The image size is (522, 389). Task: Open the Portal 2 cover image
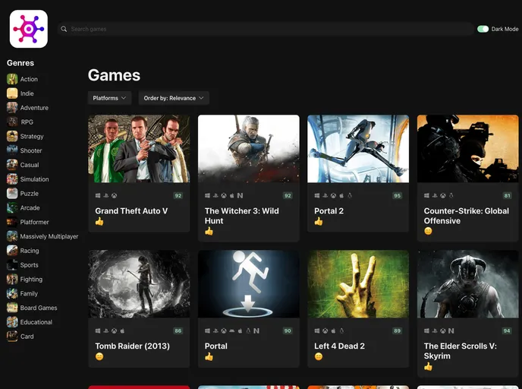(x=358, y=149)
